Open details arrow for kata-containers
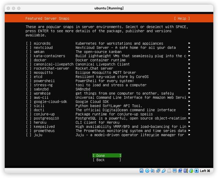Image resolution: width=218 pixels, height=178 pixels. 189,56
